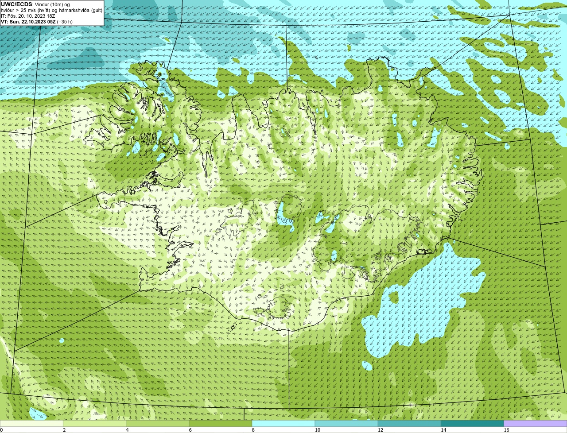The width and height of the screenshot is (567, 433).
Task: Click the "10" label on the color scale
Action: [317, 430]
